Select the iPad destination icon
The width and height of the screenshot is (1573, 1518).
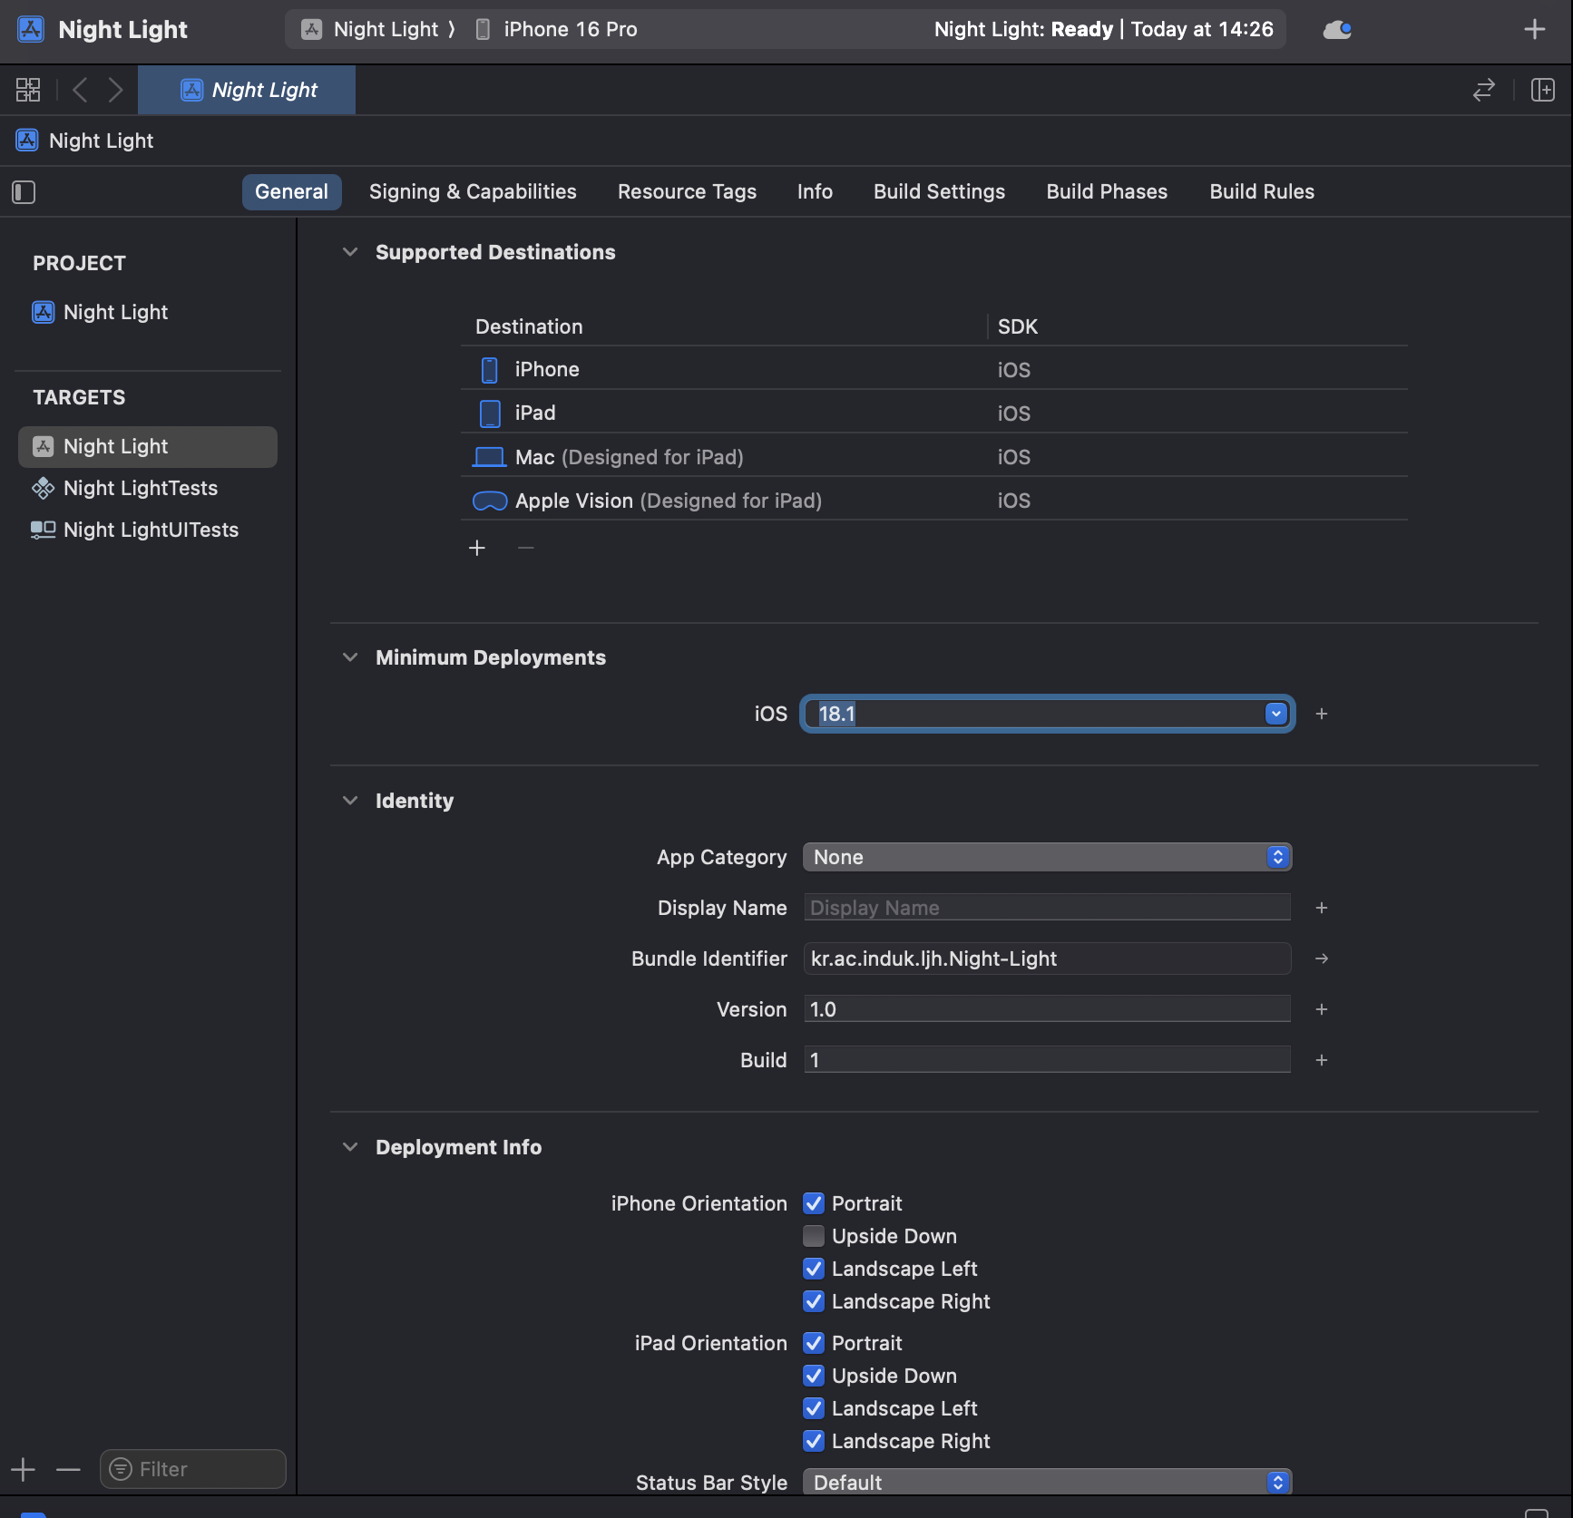coord(489,414)
